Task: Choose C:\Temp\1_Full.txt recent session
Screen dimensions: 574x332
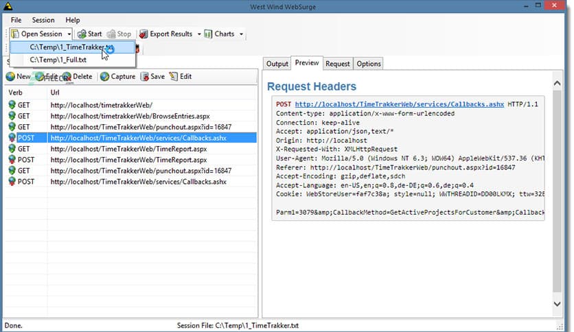Action: click(x=73, y=60)
